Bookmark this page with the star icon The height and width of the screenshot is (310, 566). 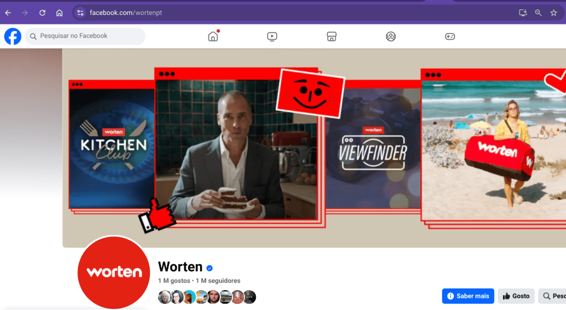pos(553,13)
